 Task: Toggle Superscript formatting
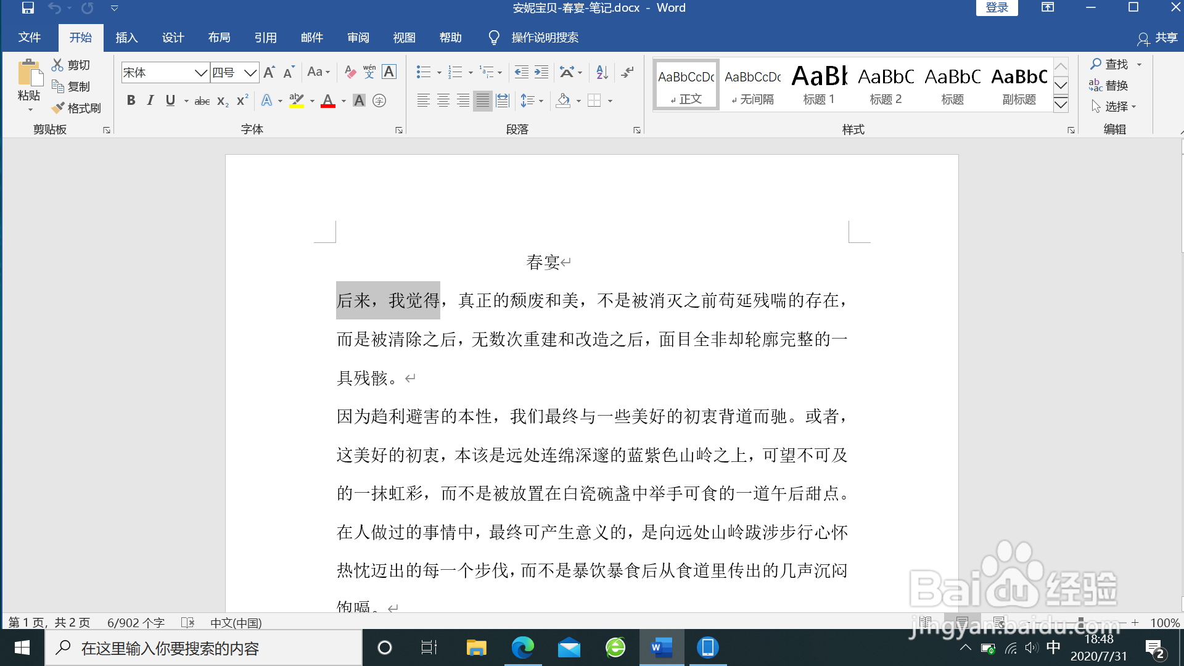pyautogui.click(x=242, y=101)
